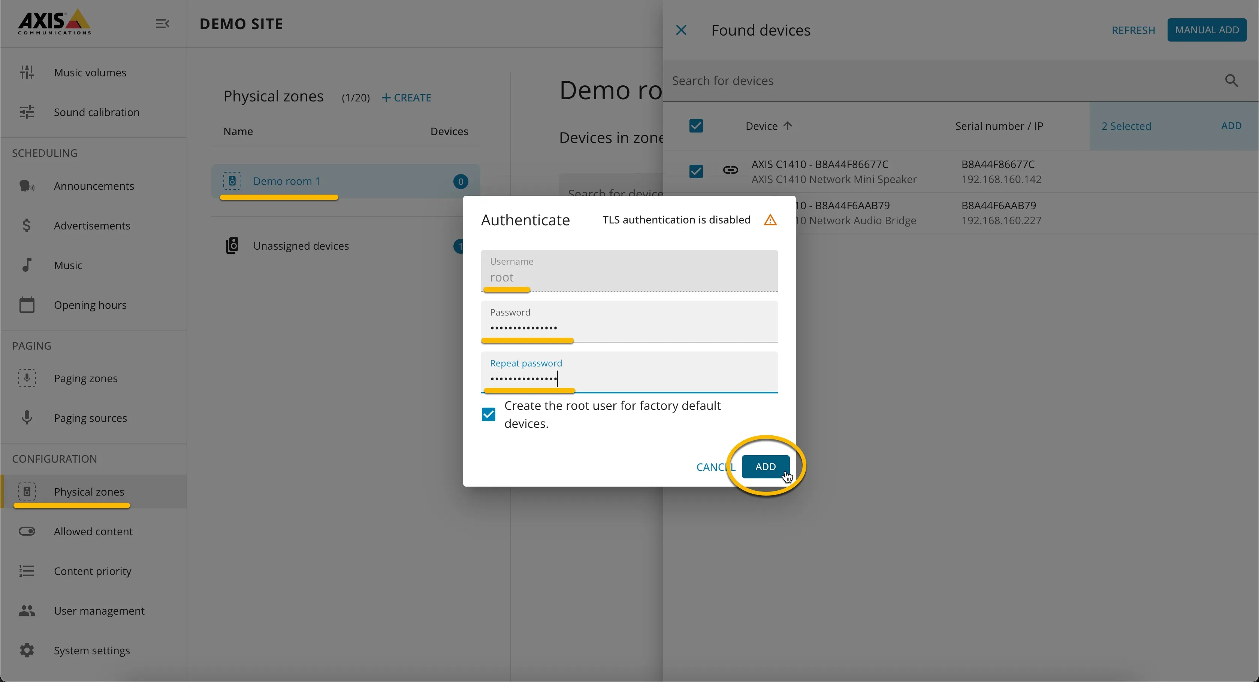Screen dimensions: 1259x682
Task: Click the Device sort arrow icon
Action: pos(787,126)
